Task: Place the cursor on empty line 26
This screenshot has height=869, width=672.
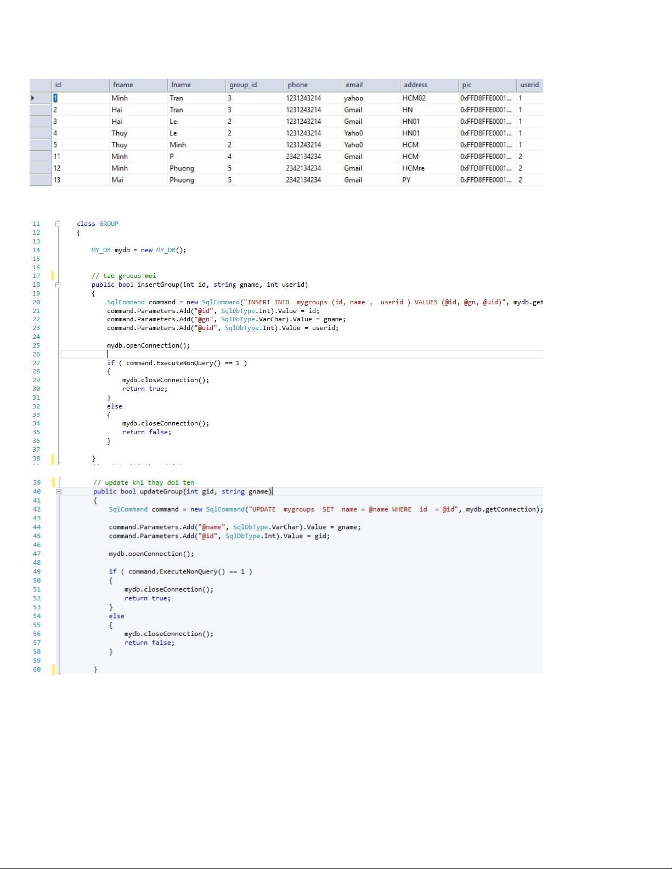Action: [x=302, y=354]
